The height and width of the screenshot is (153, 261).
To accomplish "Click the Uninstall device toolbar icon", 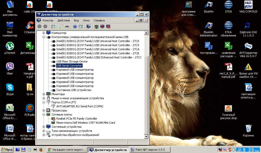I will (x=102, y=26).
